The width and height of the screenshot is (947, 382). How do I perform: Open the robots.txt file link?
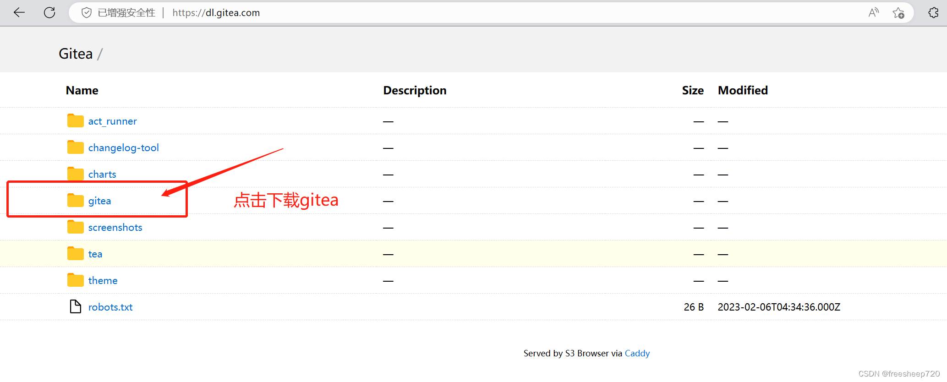110,307
